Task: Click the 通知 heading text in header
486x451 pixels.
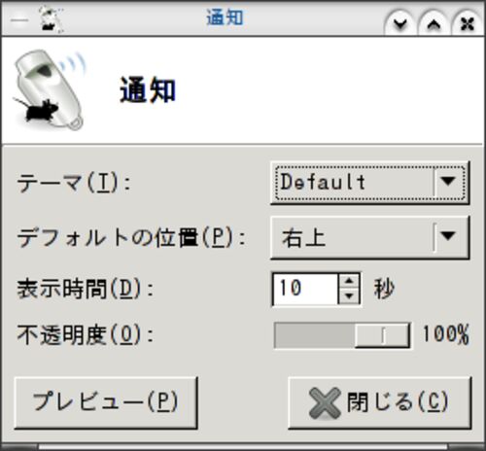Action: (148, 90)
